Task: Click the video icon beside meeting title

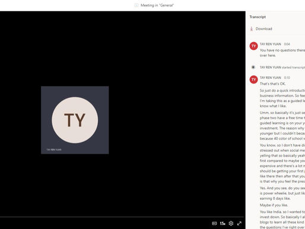Action: click(136, 5)
